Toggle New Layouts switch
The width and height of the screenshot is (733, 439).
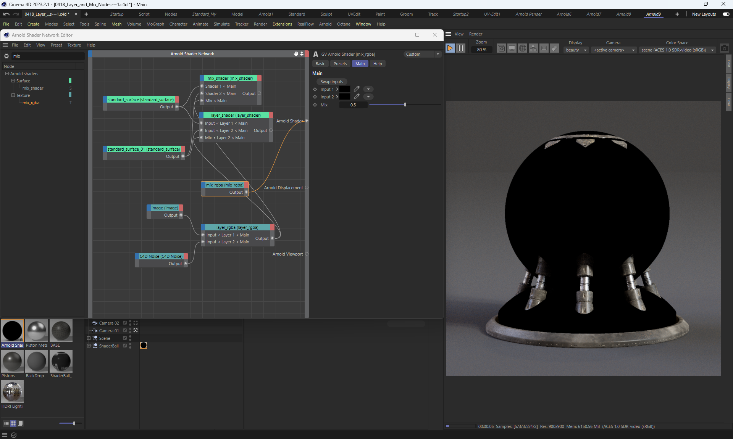tap(726, 14)
